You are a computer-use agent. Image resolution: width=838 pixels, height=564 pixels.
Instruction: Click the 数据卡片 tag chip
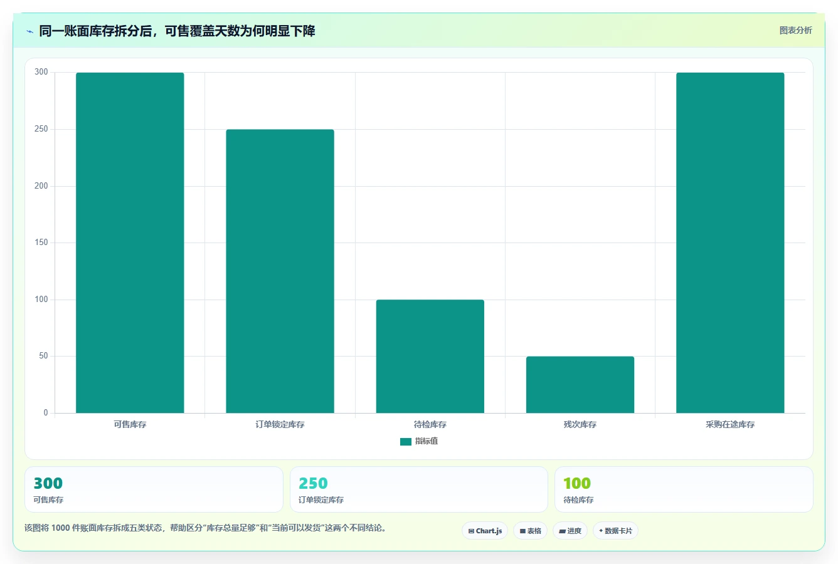(x=615, y=531)
